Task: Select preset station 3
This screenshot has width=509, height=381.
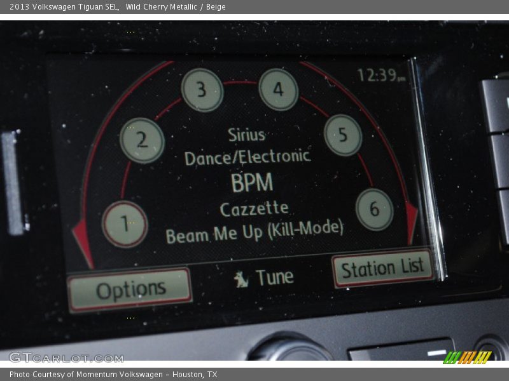Action: tap(202, 90)
